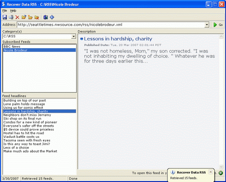Click the green circle icon in status area
Image resolution: width=226 pixels, height=182 pixels.
[x=221, y=173]
